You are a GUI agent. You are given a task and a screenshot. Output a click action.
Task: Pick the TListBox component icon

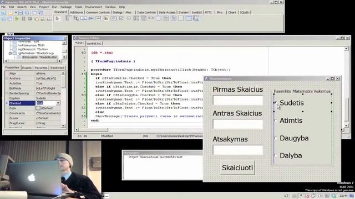tap(136, 18)
